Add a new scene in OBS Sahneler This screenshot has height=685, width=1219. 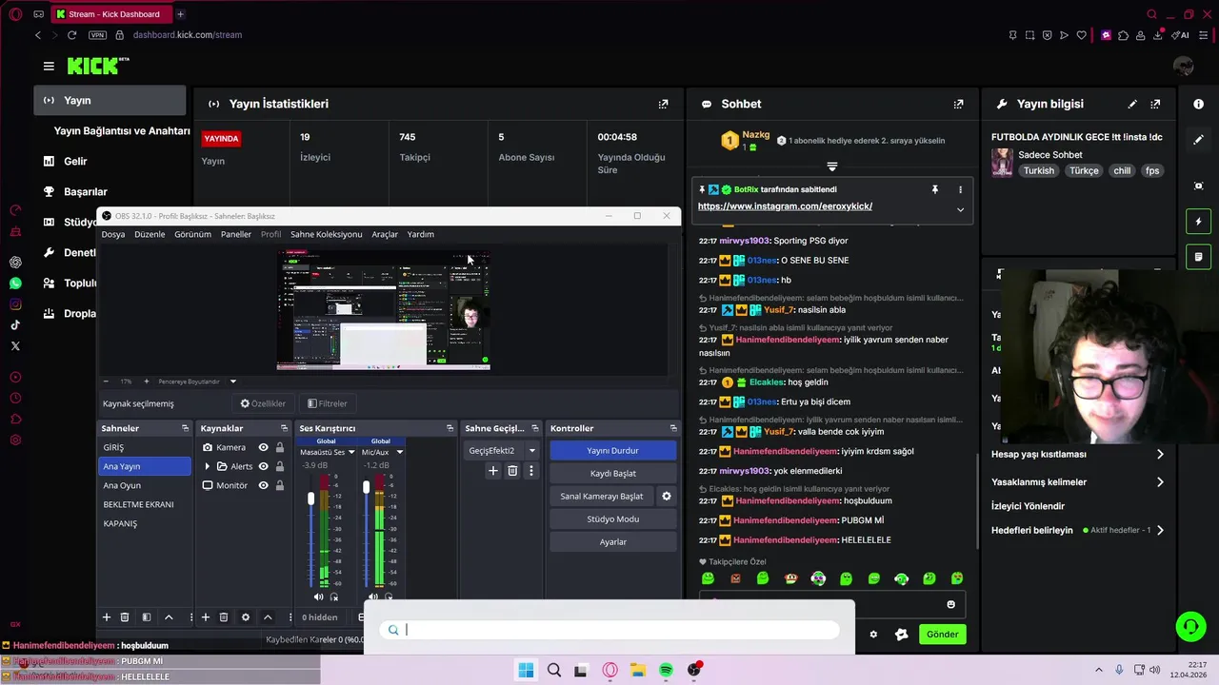(107, 617)
